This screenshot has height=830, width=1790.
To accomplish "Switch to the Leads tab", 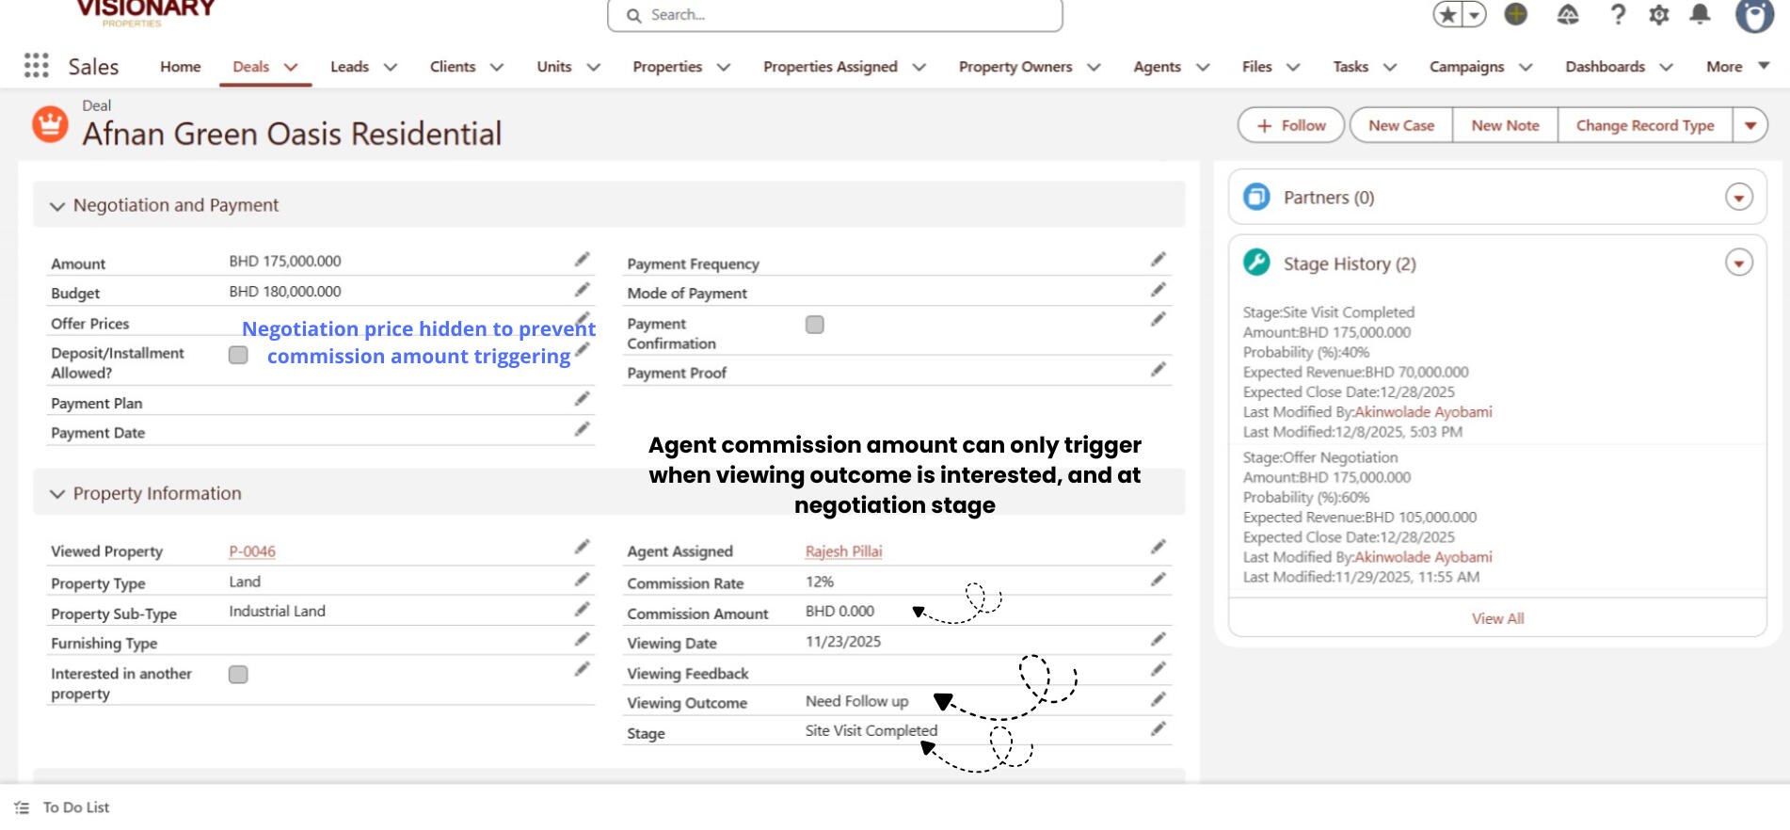I will (349, 67).
